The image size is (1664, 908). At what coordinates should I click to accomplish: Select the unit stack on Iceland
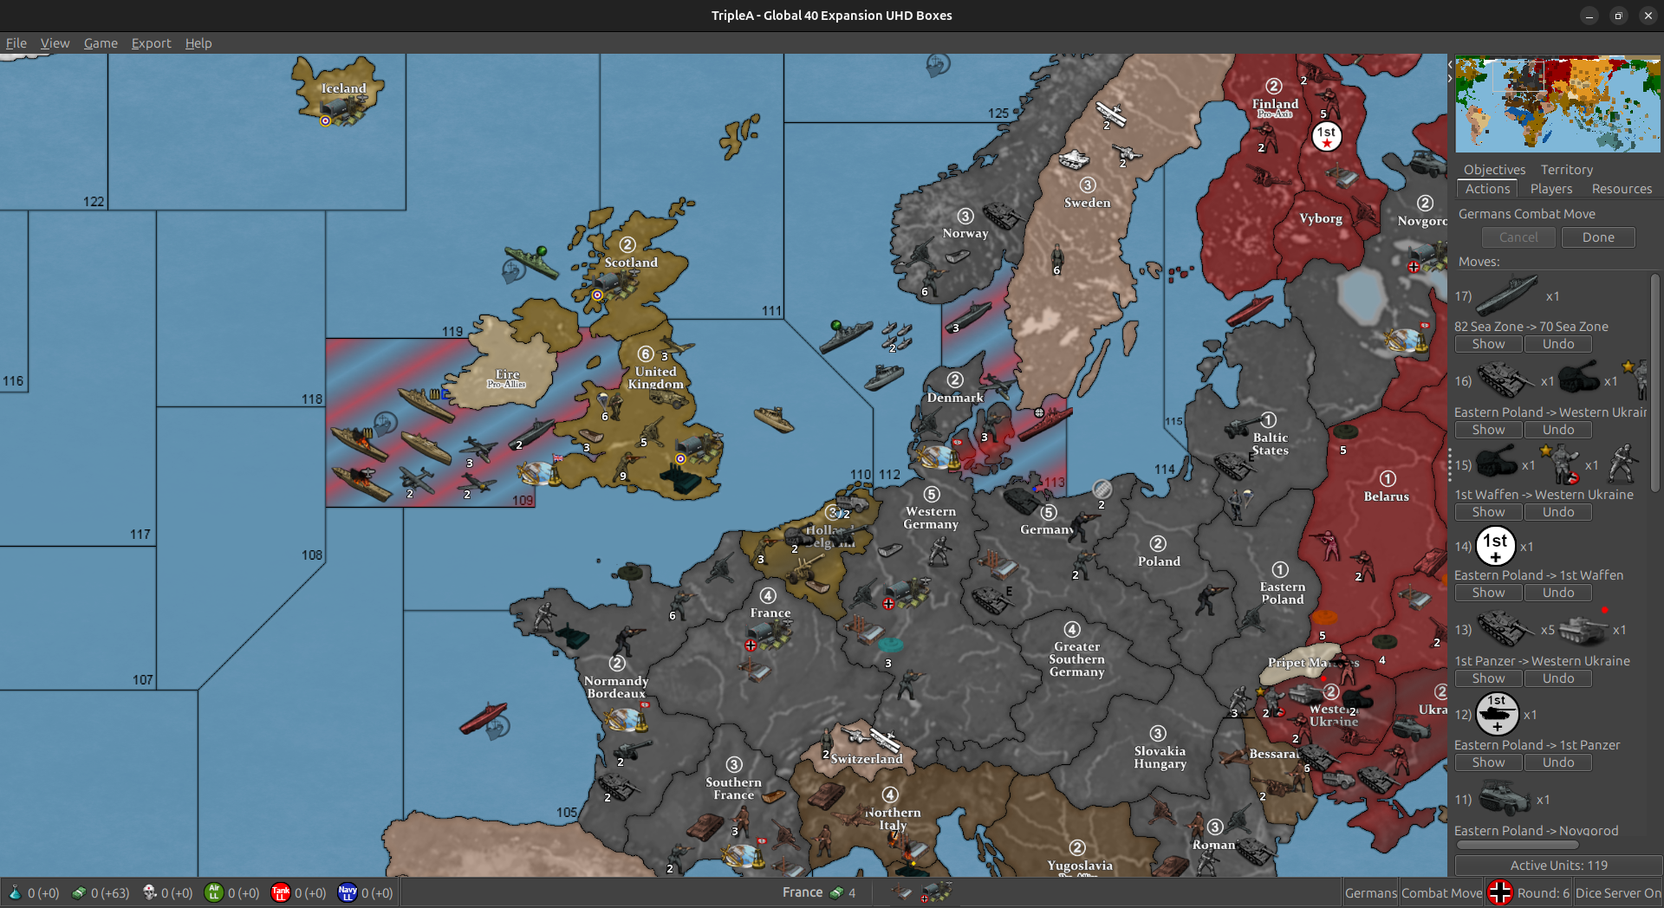343,110
